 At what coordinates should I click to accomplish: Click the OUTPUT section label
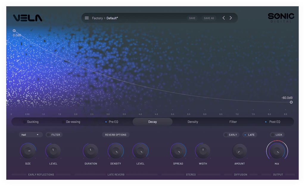tap(278, 174)
